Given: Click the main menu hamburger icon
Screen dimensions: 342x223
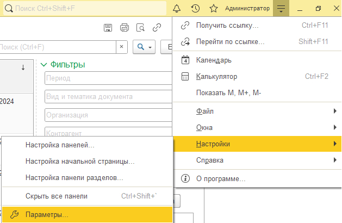Looking at the screenshot, I should [281, 9].
